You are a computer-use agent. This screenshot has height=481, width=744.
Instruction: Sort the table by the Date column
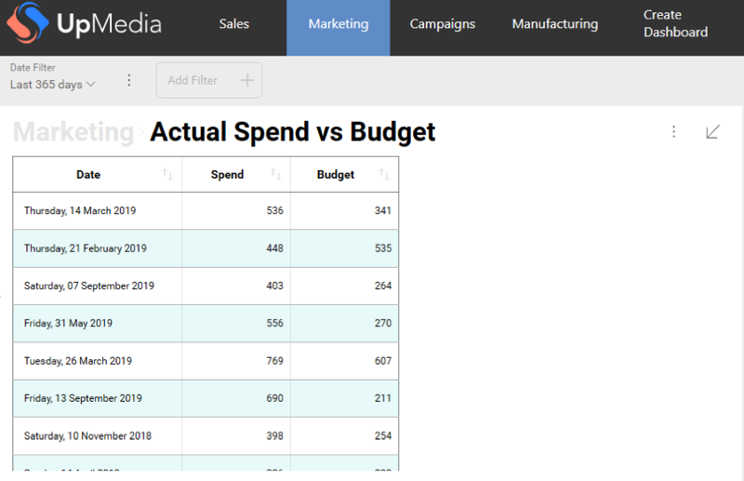coord(167,174)
